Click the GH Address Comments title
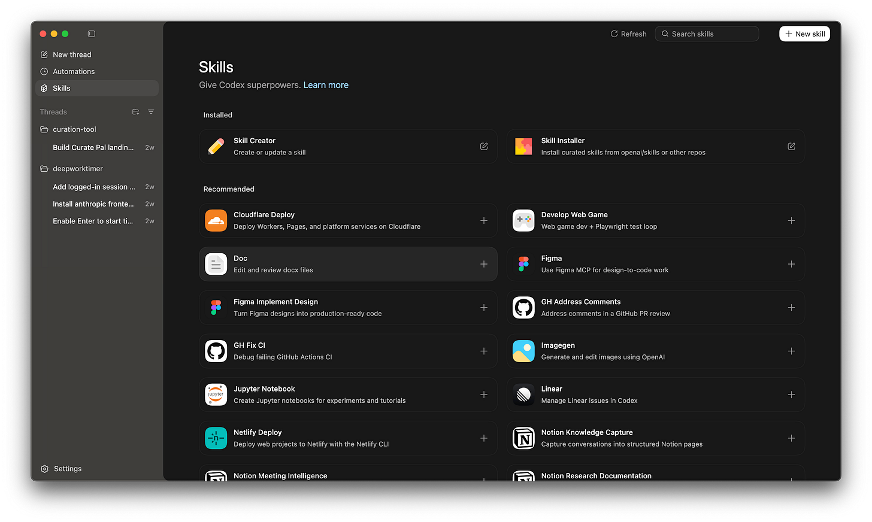 [581, 302]
